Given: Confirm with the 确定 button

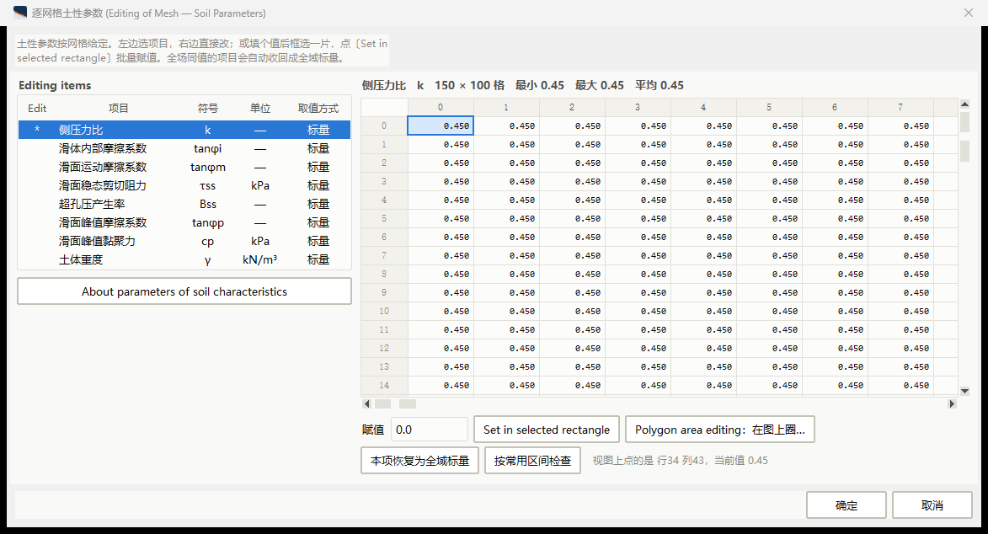Looking at the screenshot, I should 846,505.
